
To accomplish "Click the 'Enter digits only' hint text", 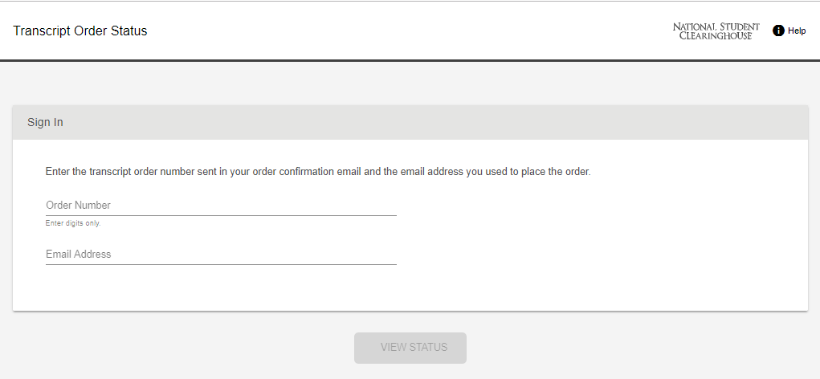I will pyautogui.click(x=73, y=223).
